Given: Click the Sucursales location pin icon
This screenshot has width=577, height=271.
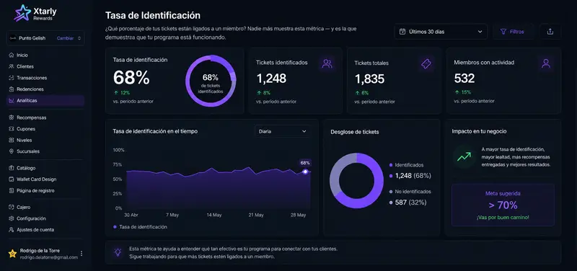Looking at the screenshot, I should click(x=11, y=151).
